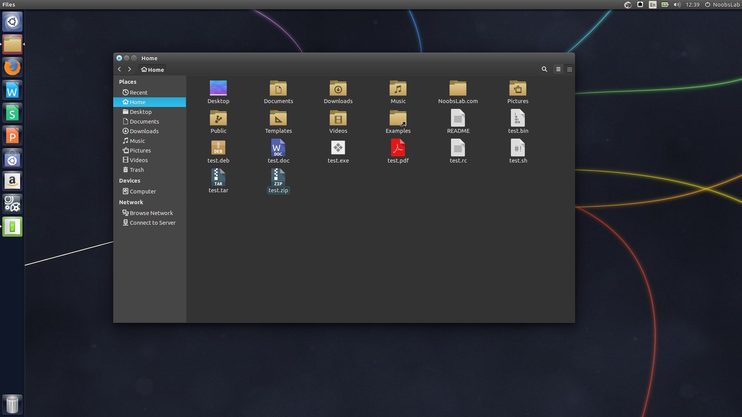Switch to grid view layout
Viewport: 742px width, 417px height.
click(570, 69)
